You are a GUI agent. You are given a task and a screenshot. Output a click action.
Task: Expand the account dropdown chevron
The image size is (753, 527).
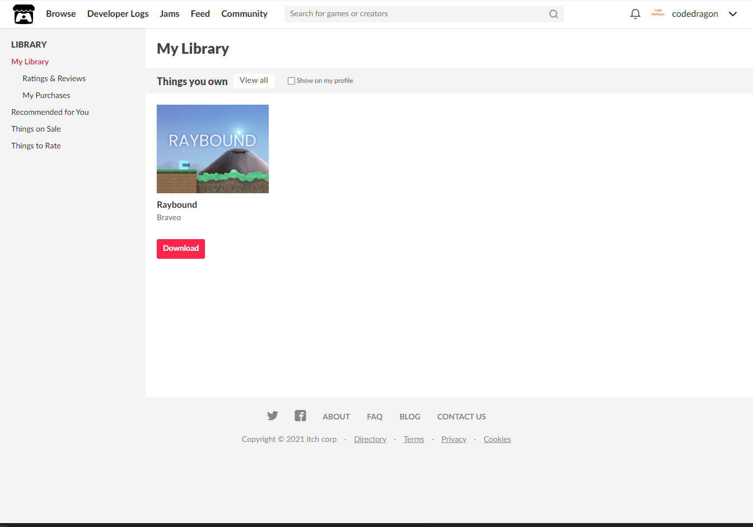(x=732, y=14)
